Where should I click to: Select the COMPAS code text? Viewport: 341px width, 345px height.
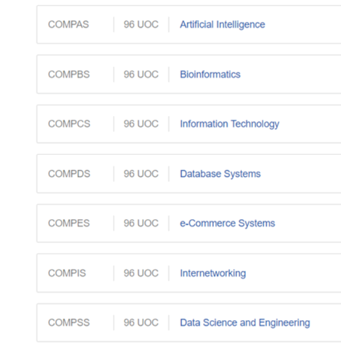69,24
